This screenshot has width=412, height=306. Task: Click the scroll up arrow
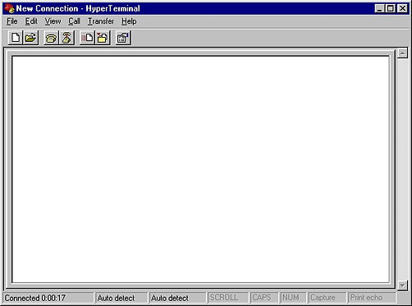[402, 53]
